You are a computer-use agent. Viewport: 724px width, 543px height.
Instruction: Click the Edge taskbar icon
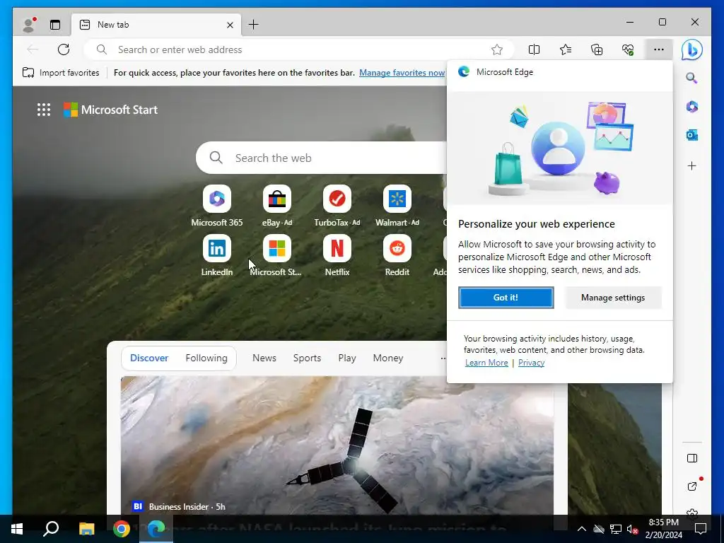click(x=156, y=529)
